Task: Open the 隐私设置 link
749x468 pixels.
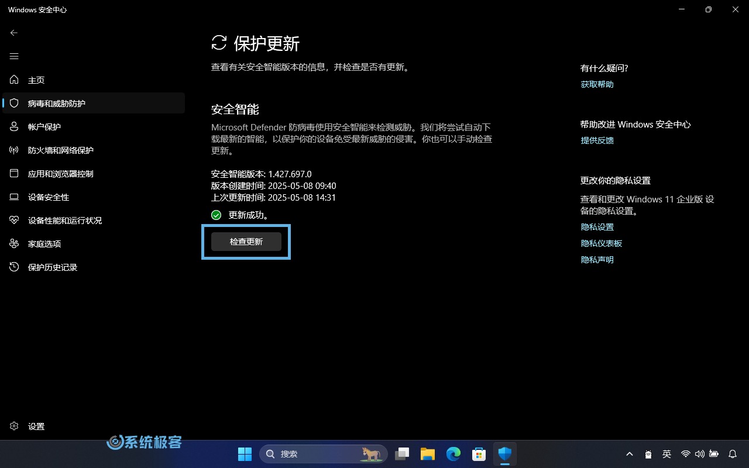Action: (x=597, y=227)
